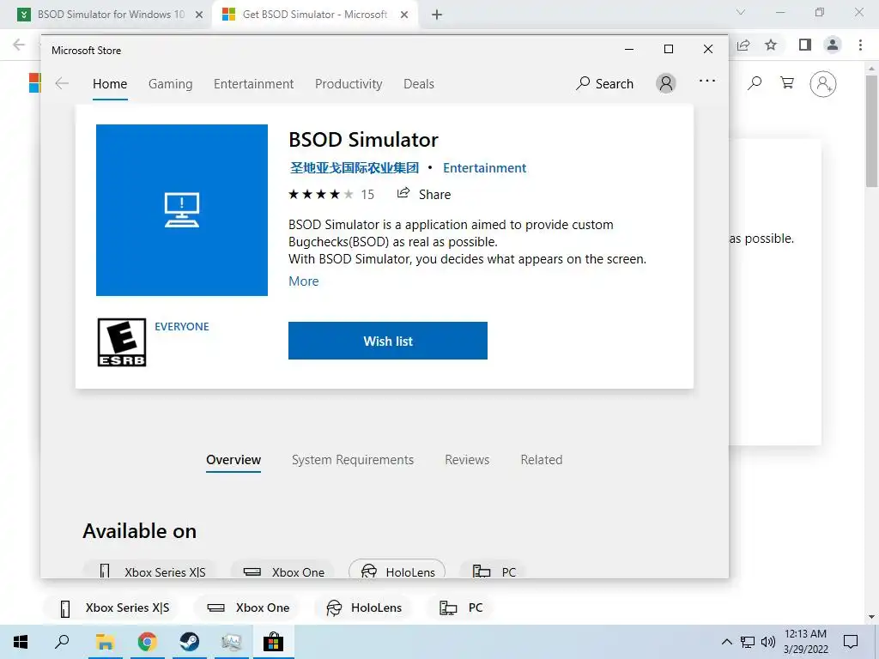Open the Store account profile icon

point(666,83)
